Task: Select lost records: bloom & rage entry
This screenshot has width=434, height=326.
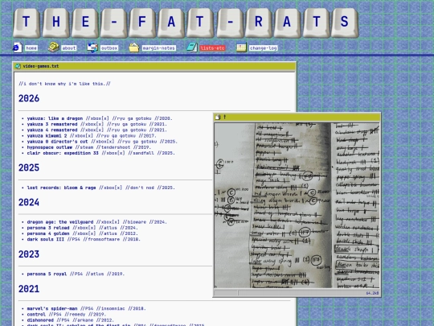Action: coord(101,188)
